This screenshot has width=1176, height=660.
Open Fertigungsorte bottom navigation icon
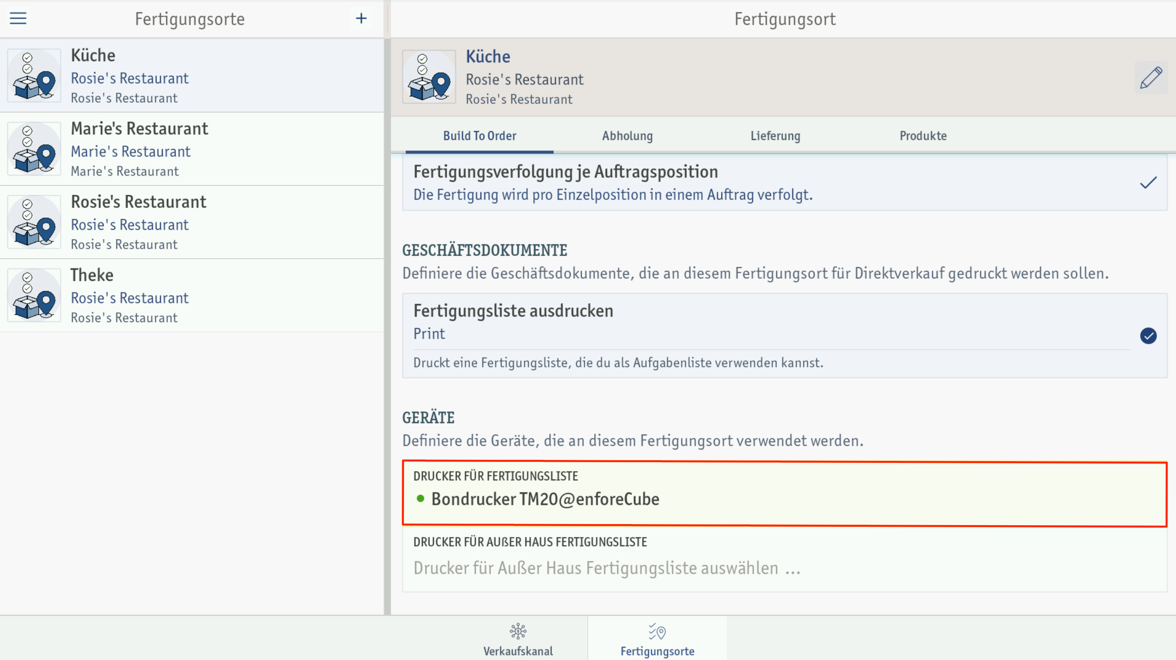tap(657, 632)
